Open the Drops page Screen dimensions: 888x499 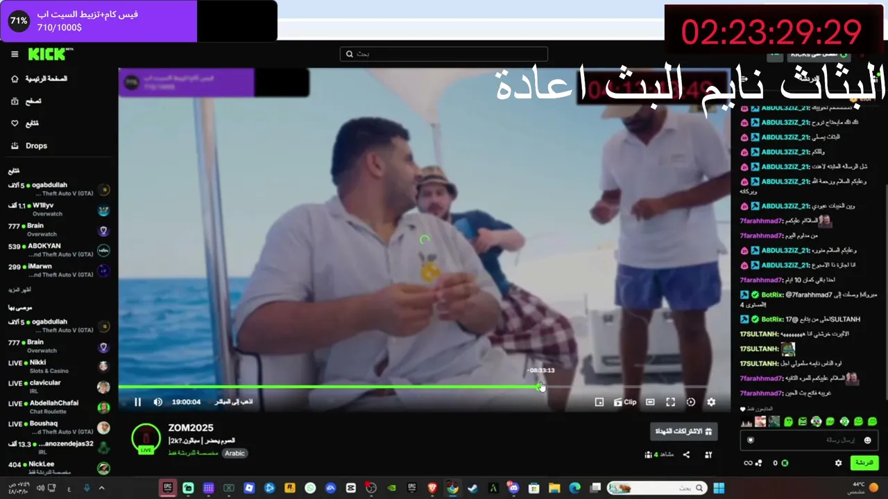29,146
